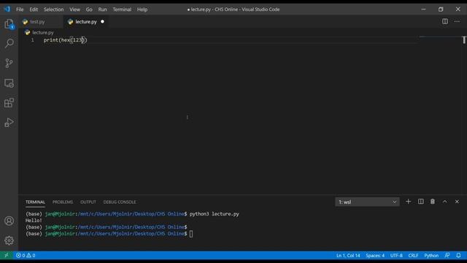Maximize the panel with up chevron
467x263 pixels.
[444, 202]
